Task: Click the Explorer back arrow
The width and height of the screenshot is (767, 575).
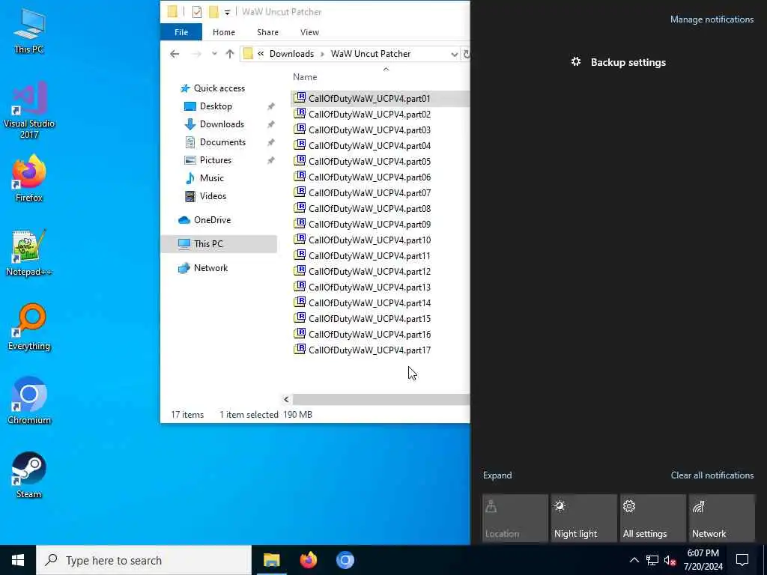Action: (175, 54)
